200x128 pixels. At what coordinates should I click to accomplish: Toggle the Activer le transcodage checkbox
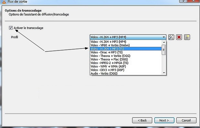pos(11,28)
